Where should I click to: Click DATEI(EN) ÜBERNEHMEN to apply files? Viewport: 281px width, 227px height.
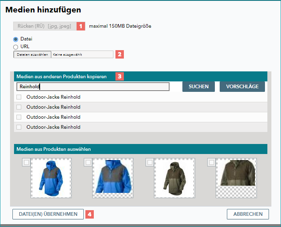point(48,214)
